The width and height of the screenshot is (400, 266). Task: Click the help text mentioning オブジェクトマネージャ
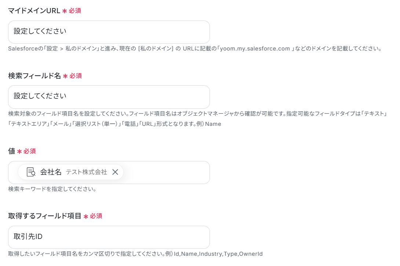pos(198,119)
